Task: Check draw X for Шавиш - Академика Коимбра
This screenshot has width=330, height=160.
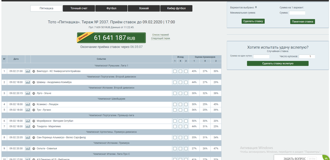Action: point(180,82)
